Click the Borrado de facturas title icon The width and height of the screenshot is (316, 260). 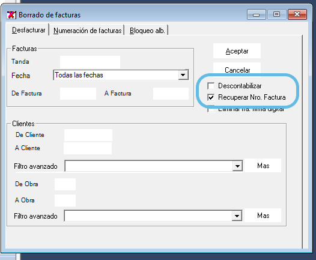point(11,15)
